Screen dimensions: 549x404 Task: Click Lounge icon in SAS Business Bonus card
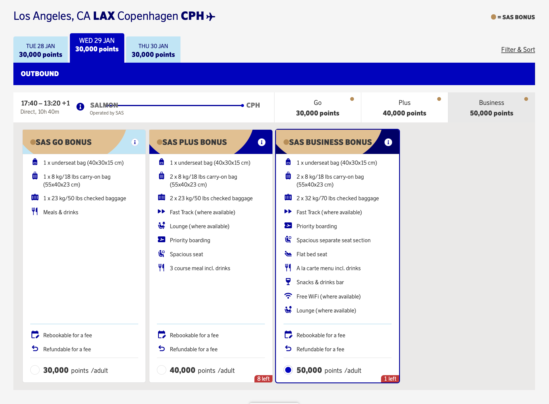(x=288, y=310)
